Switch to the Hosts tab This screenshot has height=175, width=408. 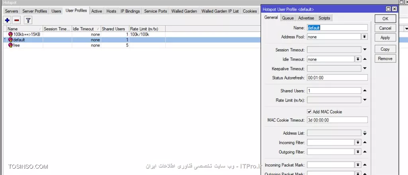click(x=112, y=11)
